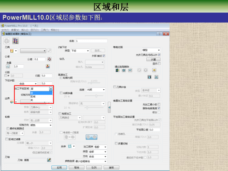The height and width of the screenshot is (171, 228).
Task: Open the 下切步距 自动 dropdown
Action: coord(28,84)
